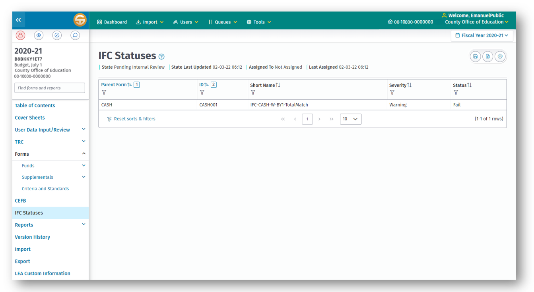Click the Reset sorts & filters link
Image resolution: width=534 pixels, height=292 pixels.
coord(131,119)
